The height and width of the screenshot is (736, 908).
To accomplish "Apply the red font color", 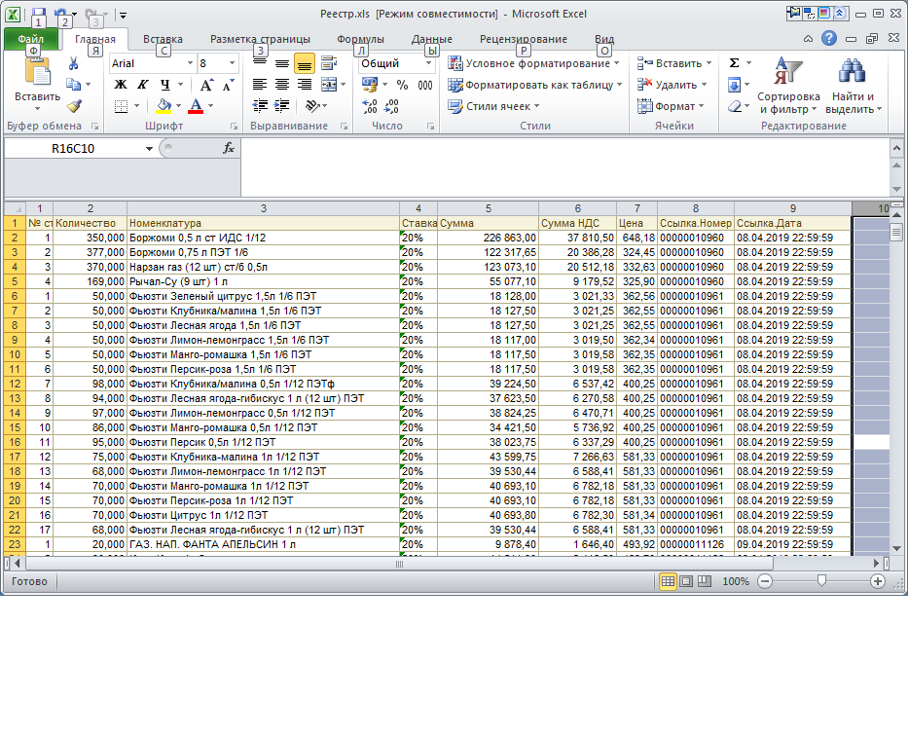I will 196,106.
